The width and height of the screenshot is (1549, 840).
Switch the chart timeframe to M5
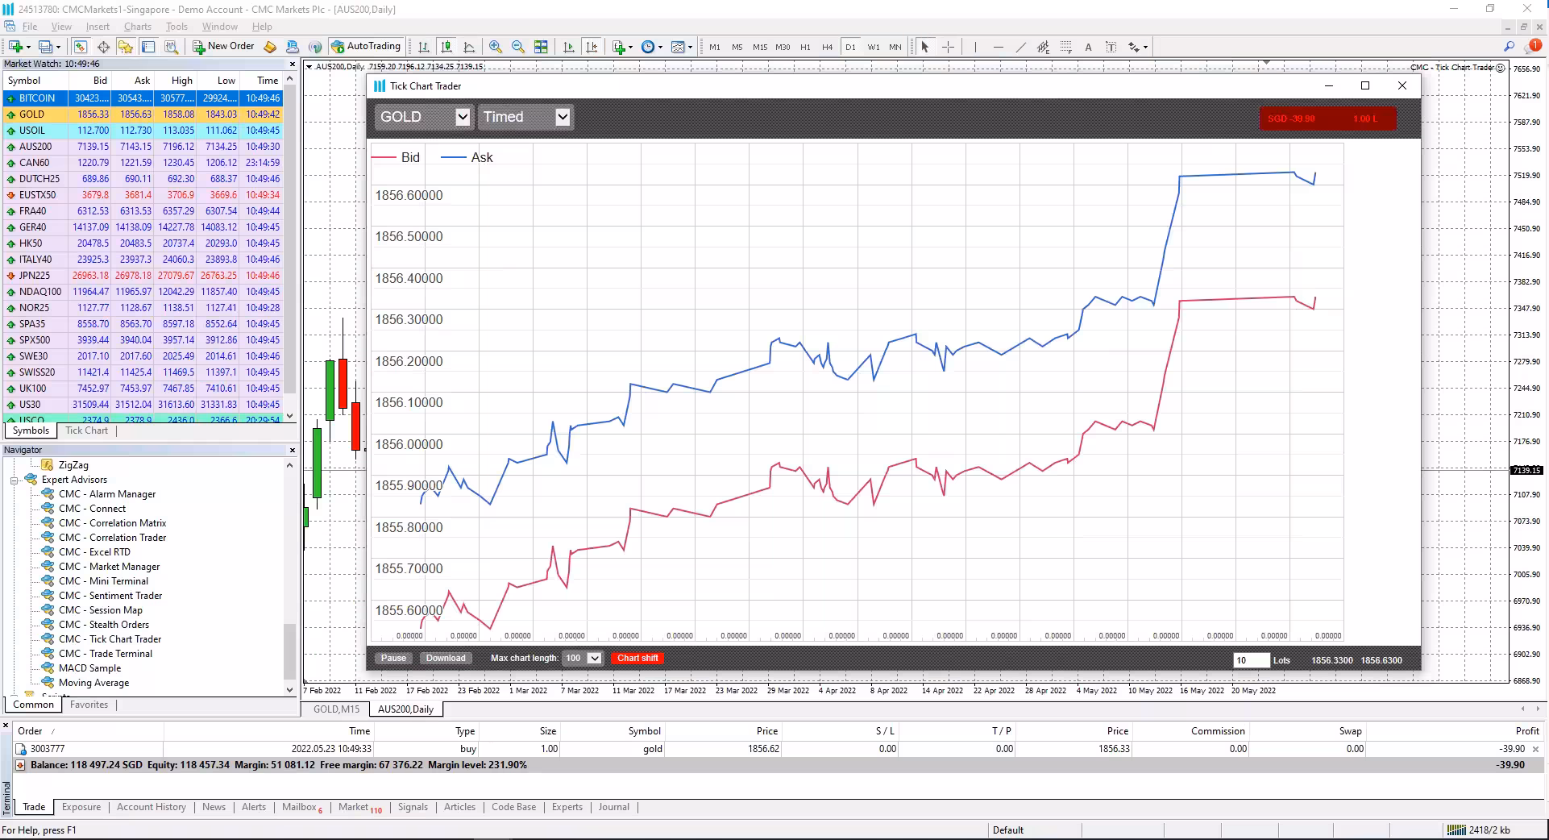click(x=737, y=47)
